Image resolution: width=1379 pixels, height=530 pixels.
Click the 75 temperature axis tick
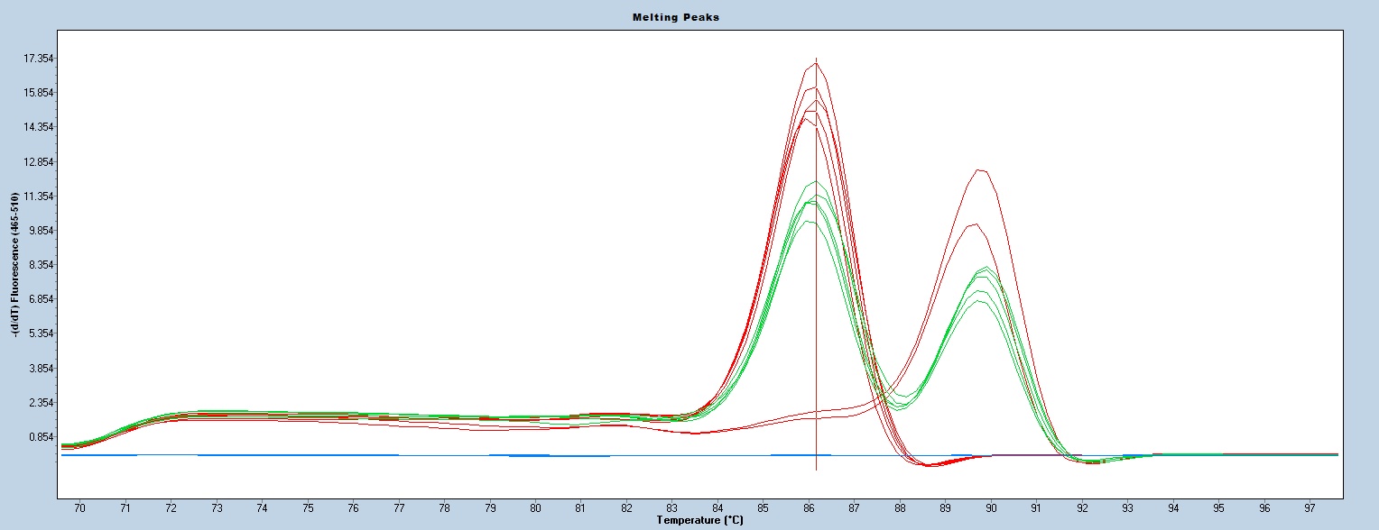tap(308, 508)
